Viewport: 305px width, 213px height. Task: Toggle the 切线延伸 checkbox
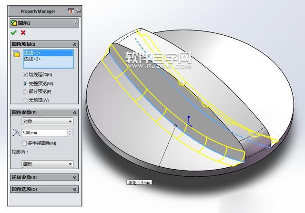pyautogui.click(x=25, y=74)
